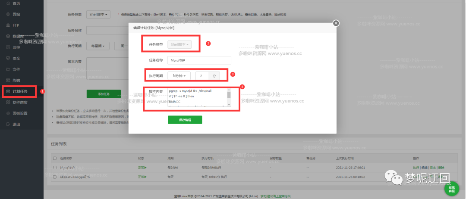Click the green 保存编辑 button
Image resolution: width=466 pixels, height=199 pixels.
coord(185,120)
